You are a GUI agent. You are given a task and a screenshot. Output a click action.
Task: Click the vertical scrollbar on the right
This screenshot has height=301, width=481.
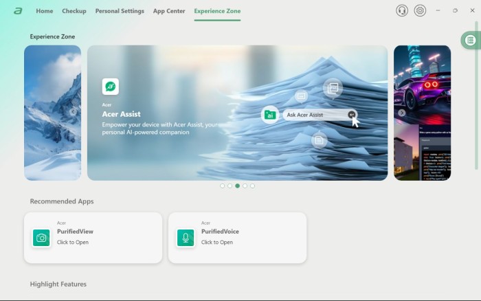pos(476,95)
